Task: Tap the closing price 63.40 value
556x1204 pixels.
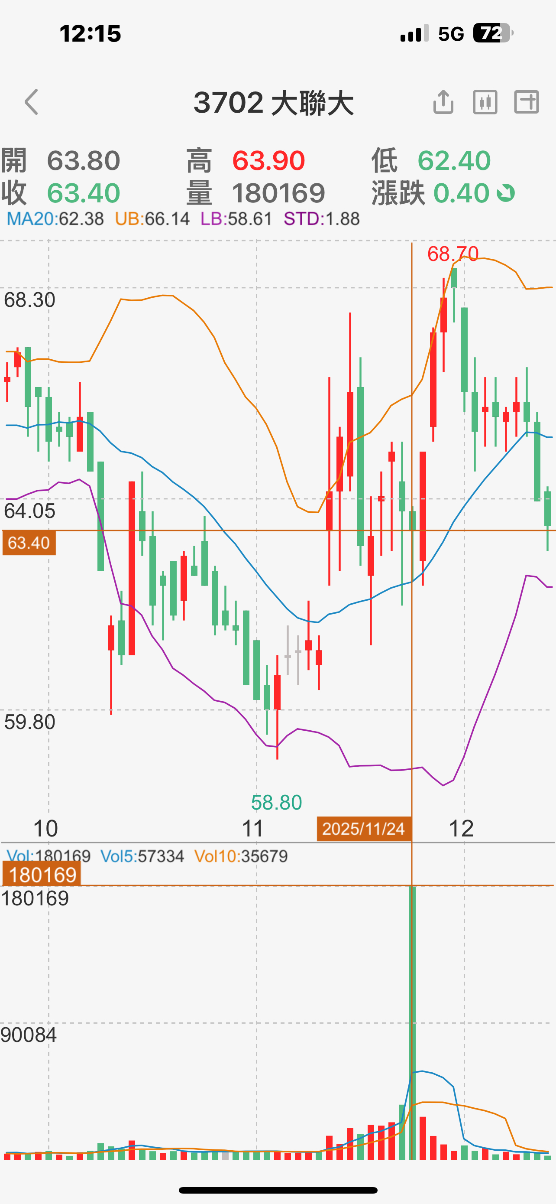Action: point(84,193)
